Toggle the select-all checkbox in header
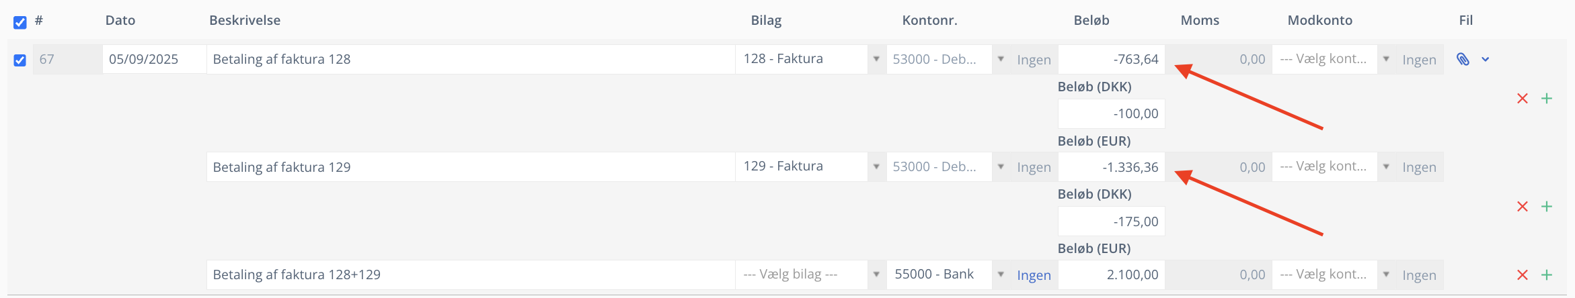The image size is (1575, 298). click(20, 22)
